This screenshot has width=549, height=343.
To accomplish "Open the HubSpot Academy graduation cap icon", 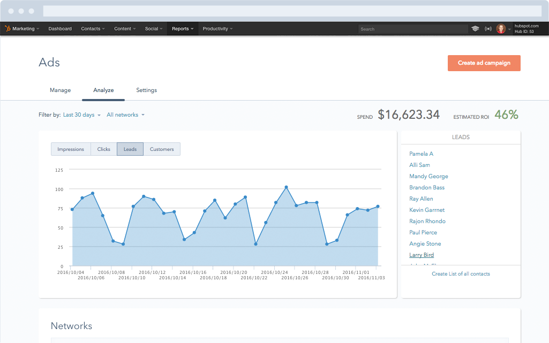I will [x=475, y=28].
